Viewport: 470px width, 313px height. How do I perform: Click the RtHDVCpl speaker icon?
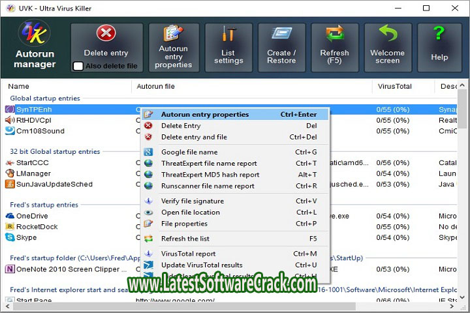(10, 120)
